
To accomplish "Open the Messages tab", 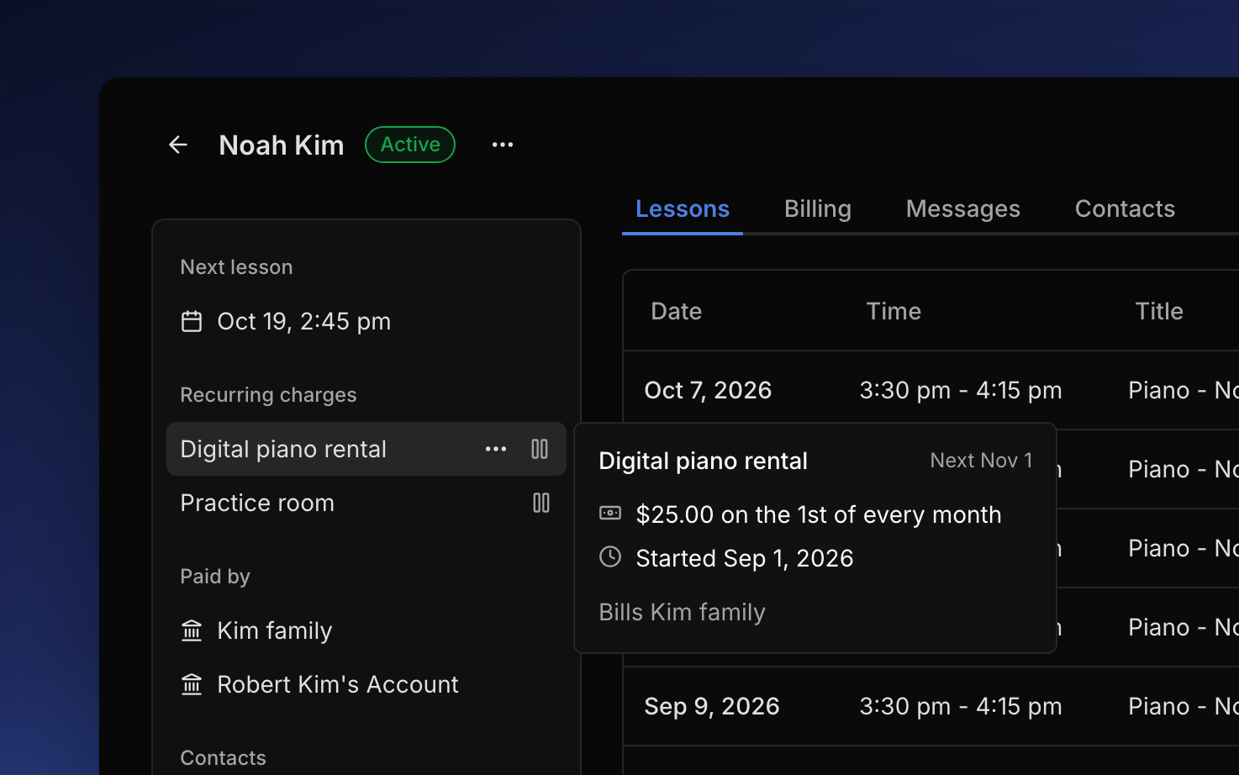I will click(x=963, y=208).
